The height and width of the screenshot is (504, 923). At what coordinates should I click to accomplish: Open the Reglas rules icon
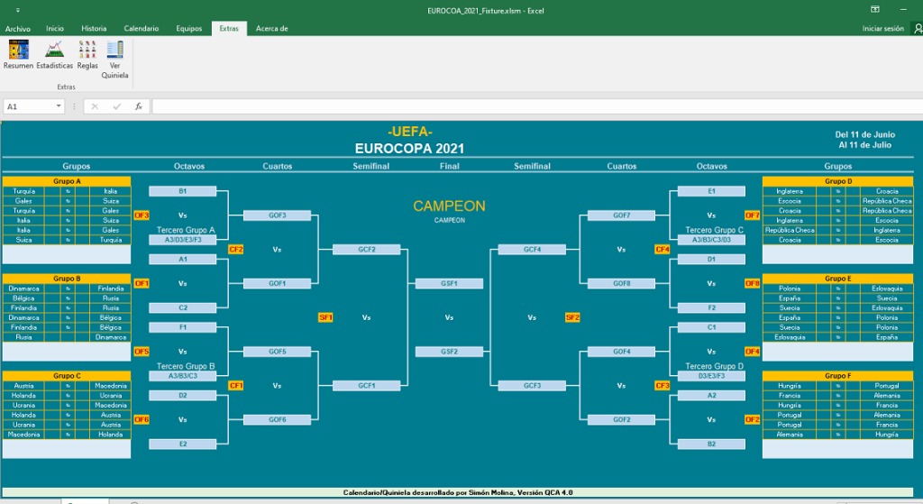87,50
